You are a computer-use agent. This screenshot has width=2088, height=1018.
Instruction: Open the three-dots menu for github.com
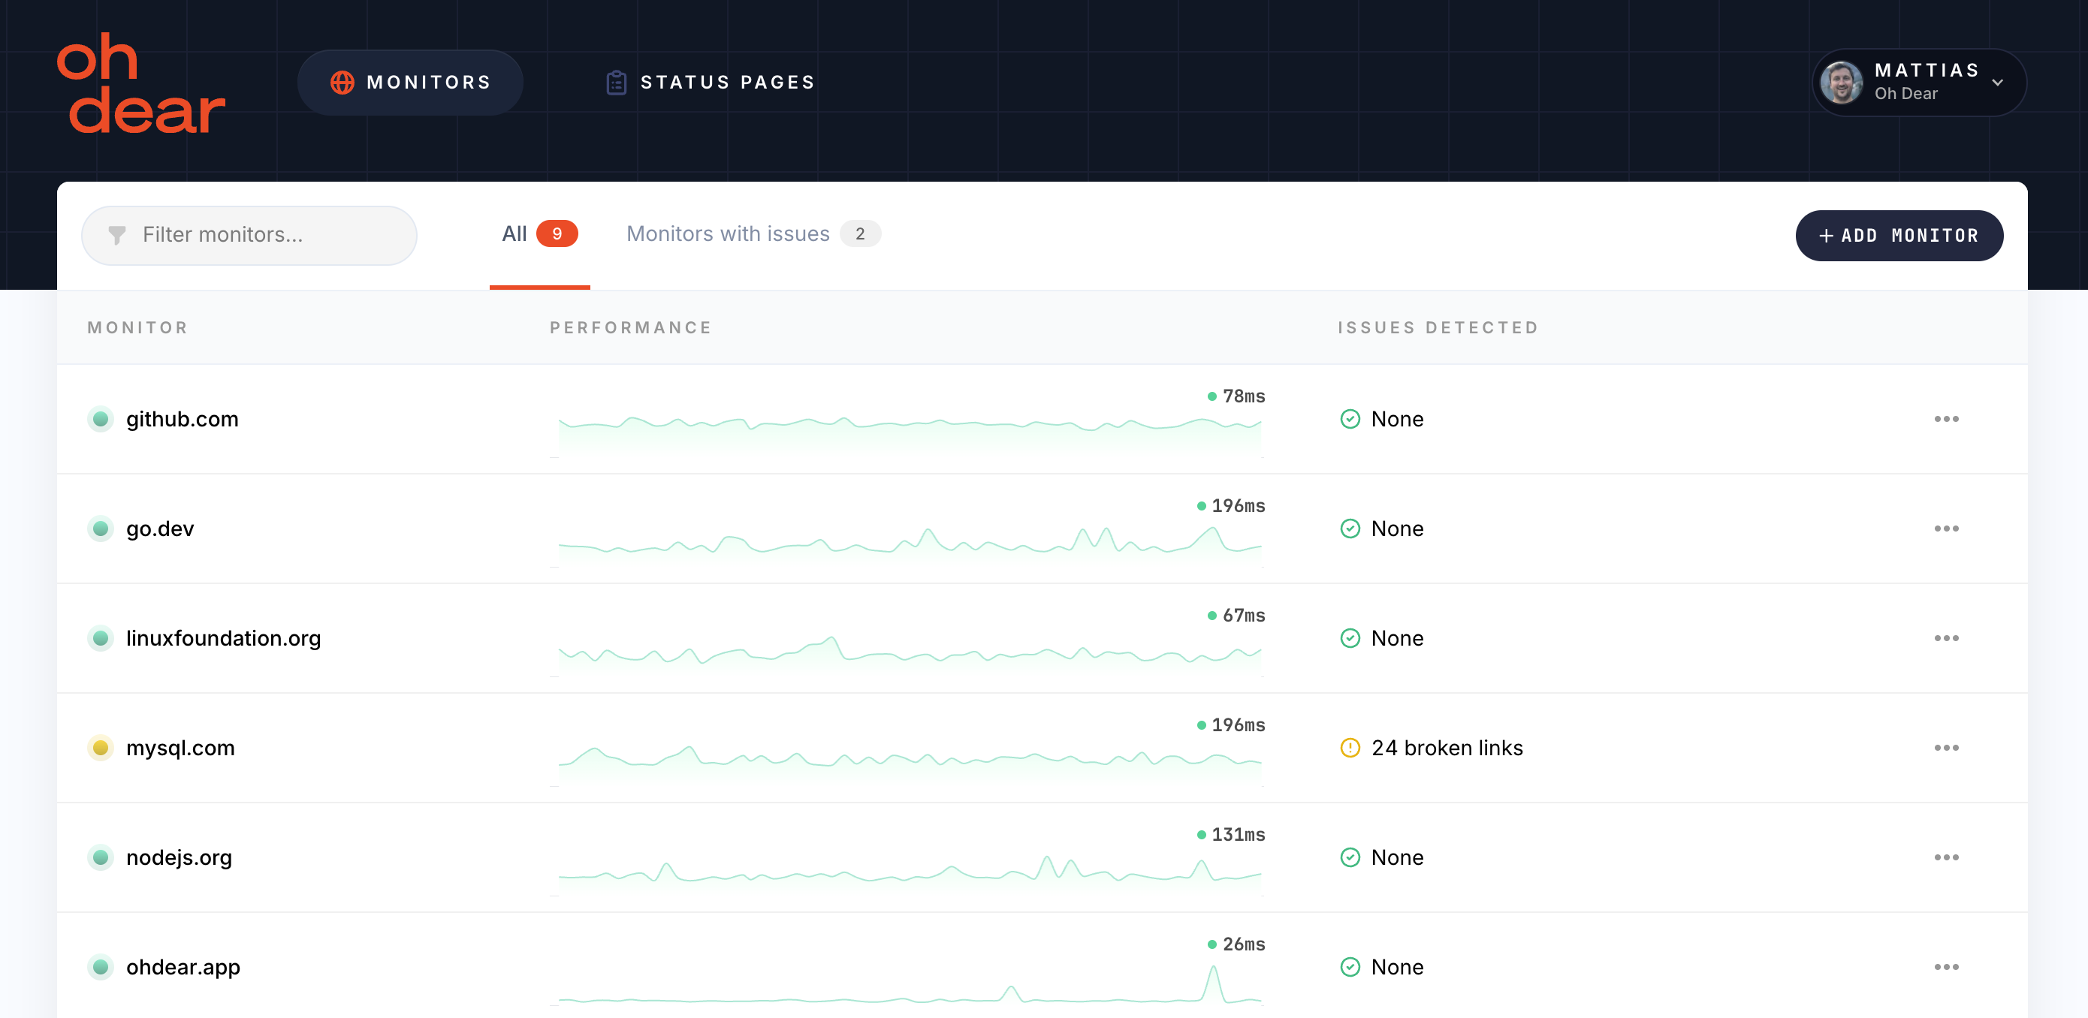tap(1946, 419)
